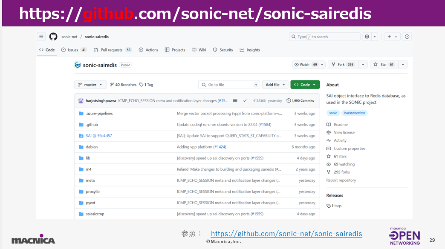445x249 pixels.
Task: Open the Releases heading link
Action: point(335,195)
